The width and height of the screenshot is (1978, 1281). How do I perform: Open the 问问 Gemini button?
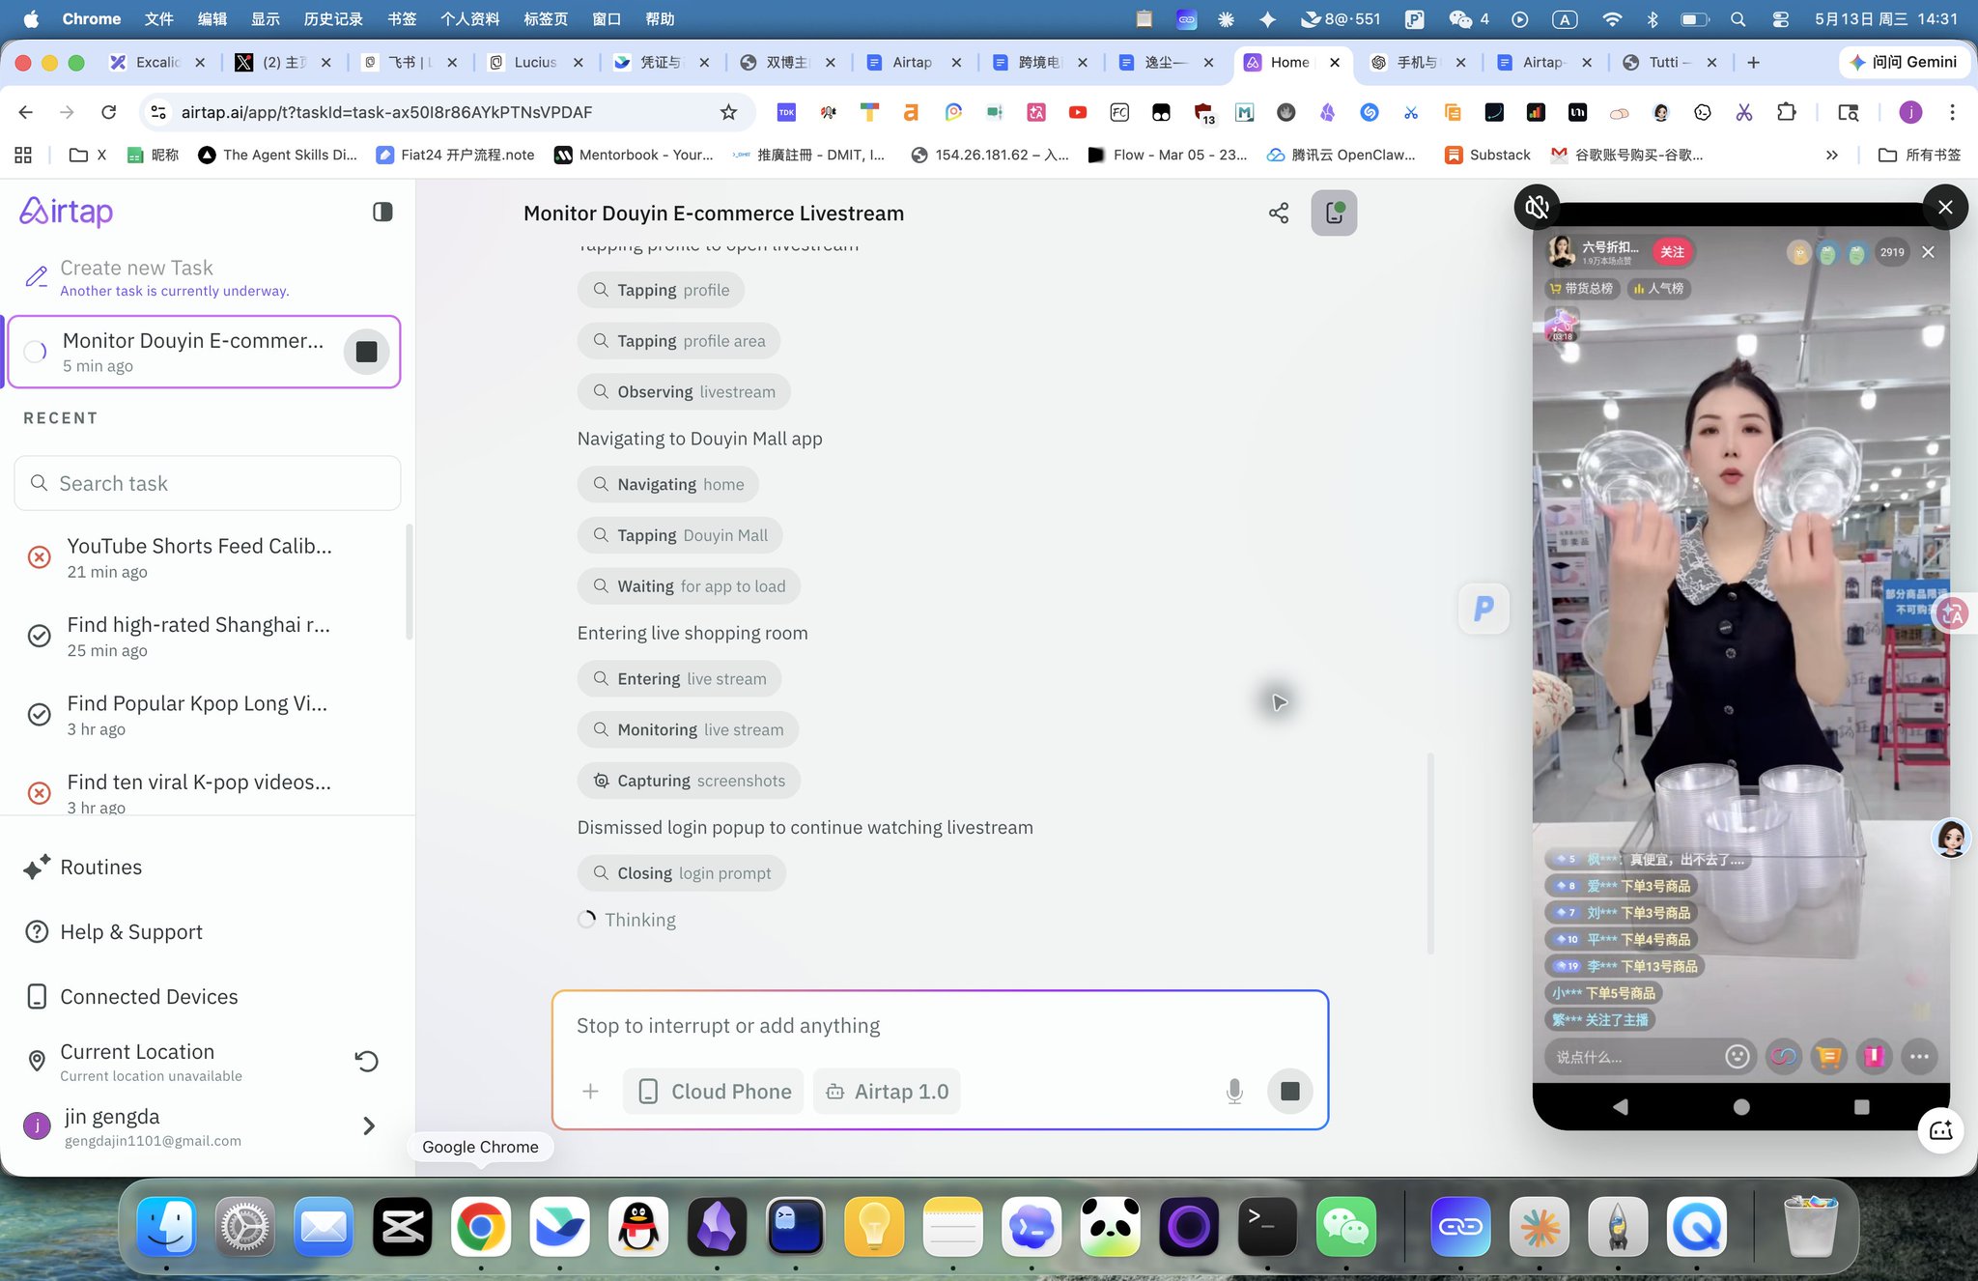coord(1905,63)
